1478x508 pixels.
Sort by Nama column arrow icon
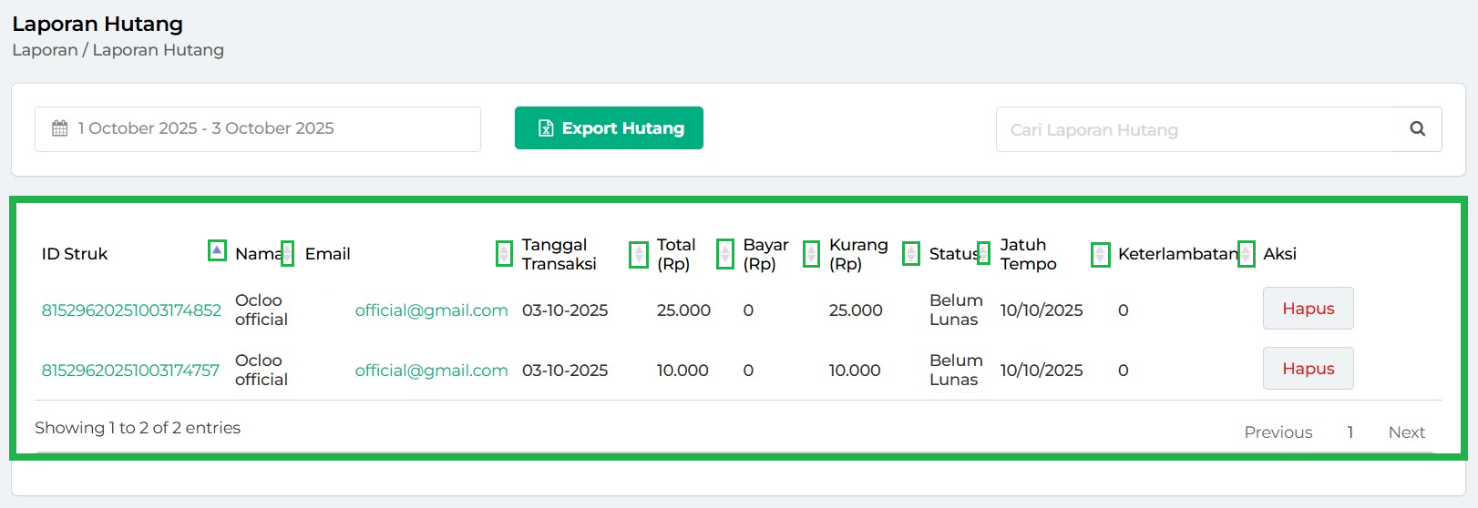coord(287,253)
